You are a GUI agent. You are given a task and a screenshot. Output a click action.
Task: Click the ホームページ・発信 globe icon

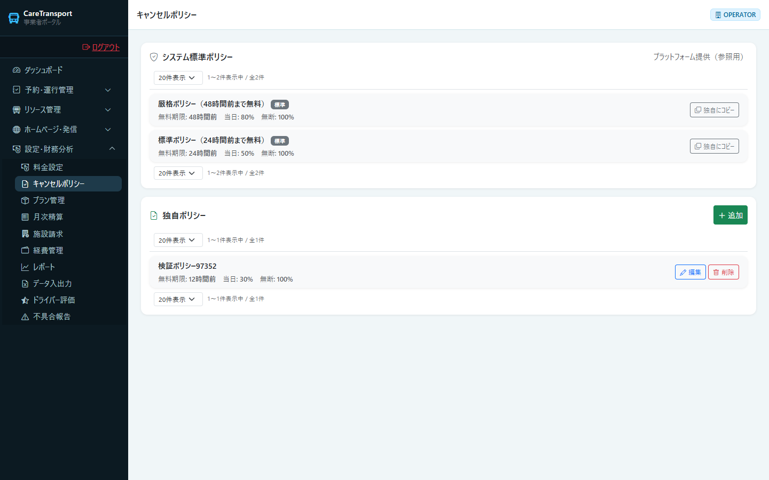17,130
